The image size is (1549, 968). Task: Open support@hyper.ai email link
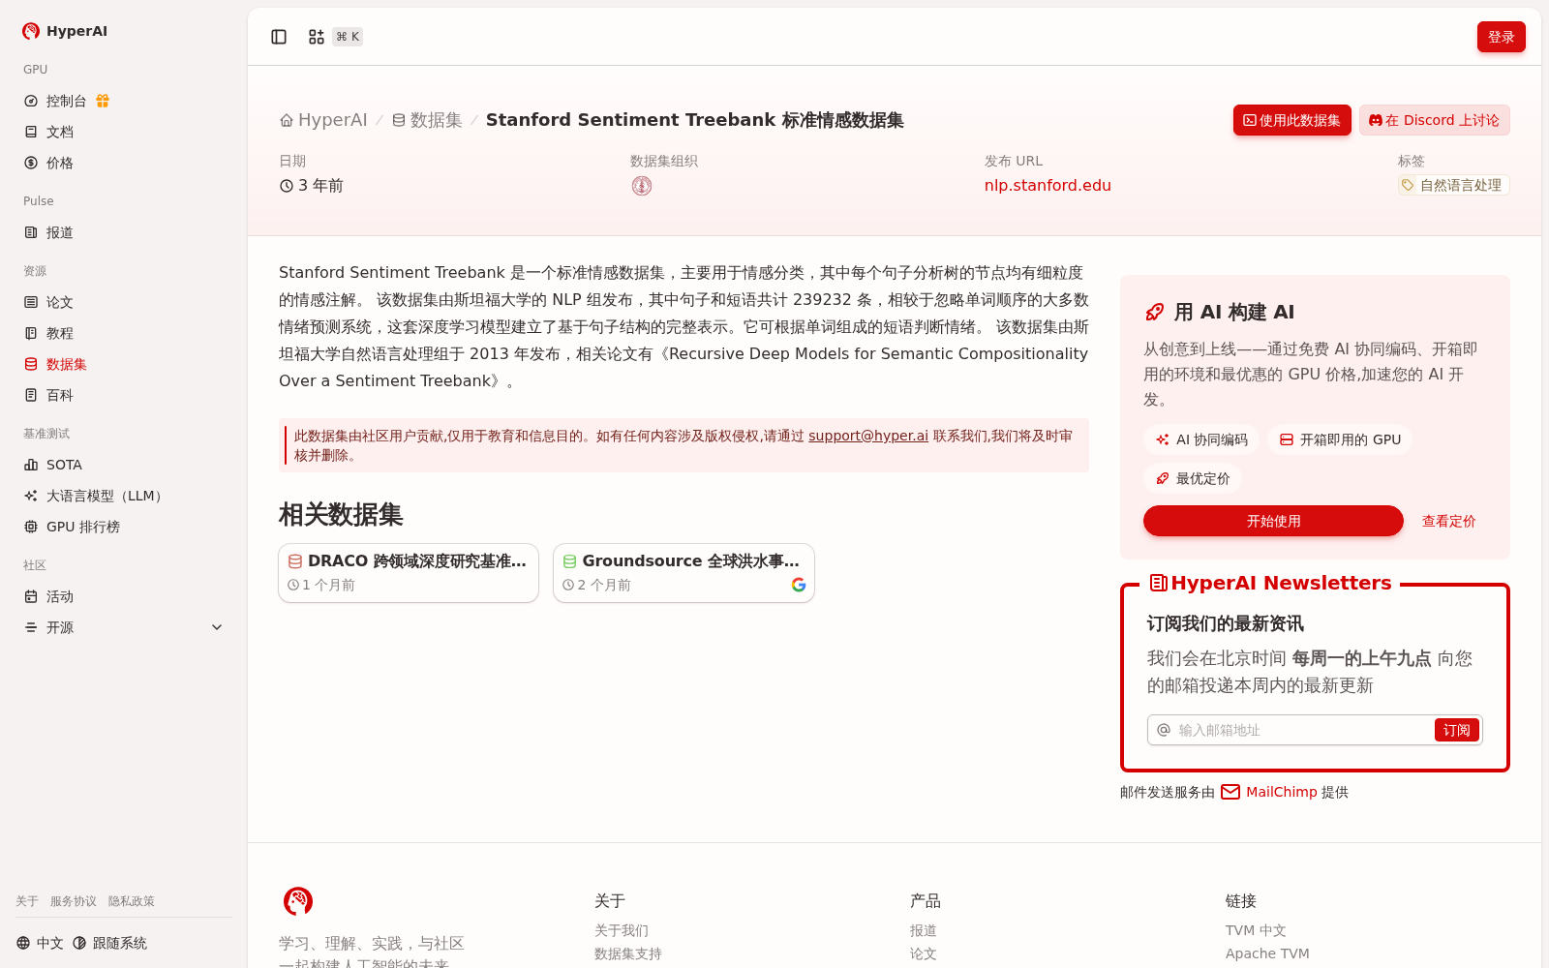[868, 436]
